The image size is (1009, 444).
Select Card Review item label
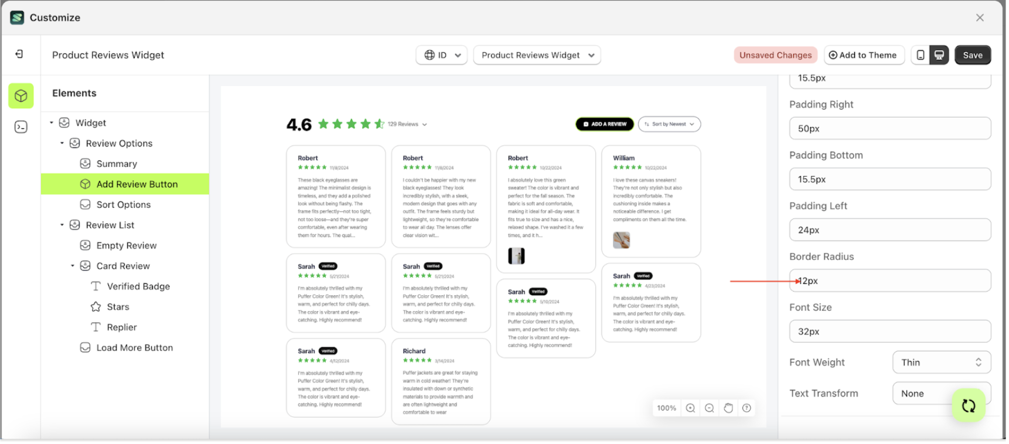123,265
